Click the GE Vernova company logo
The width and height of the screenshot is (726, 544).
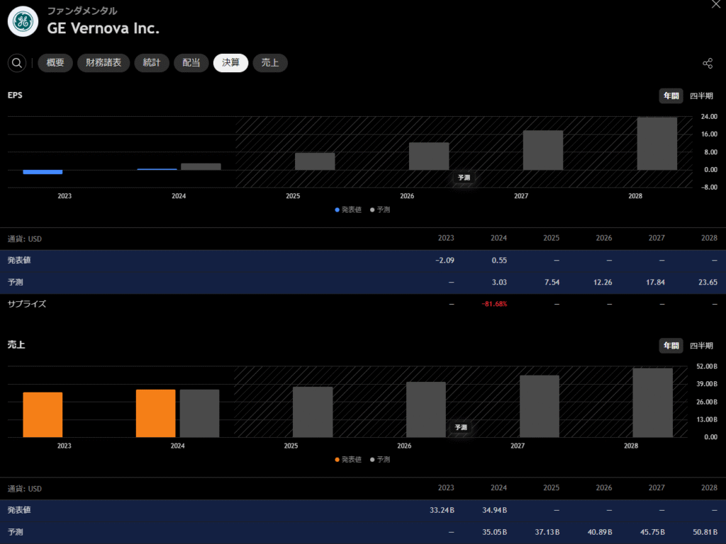click(23, 21)
